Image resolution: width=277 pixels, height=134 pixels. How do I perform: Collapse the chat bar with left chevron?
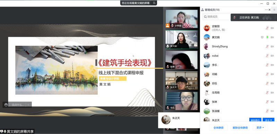[28, 105]
